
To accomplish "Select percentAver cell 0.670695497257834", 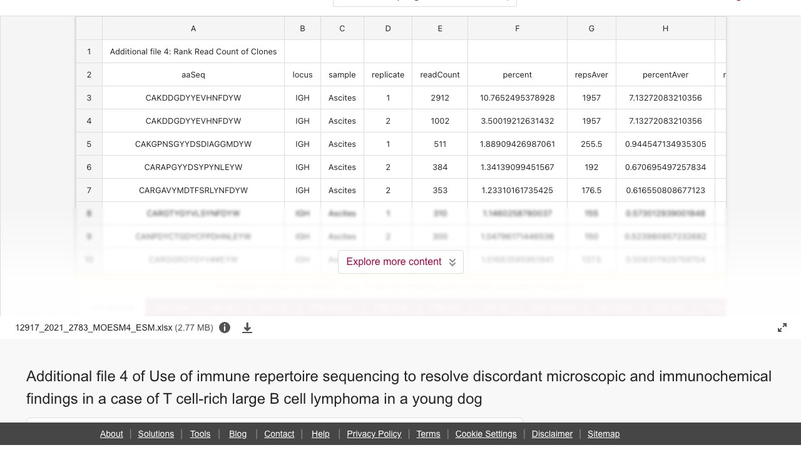I will pos(665,167).
